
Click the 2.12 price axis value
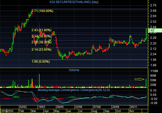(153, 49)
